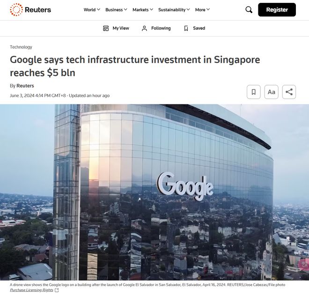Screen dimensions: 309x297
Task: Click the Following person icon
Action: pos(145,28)
